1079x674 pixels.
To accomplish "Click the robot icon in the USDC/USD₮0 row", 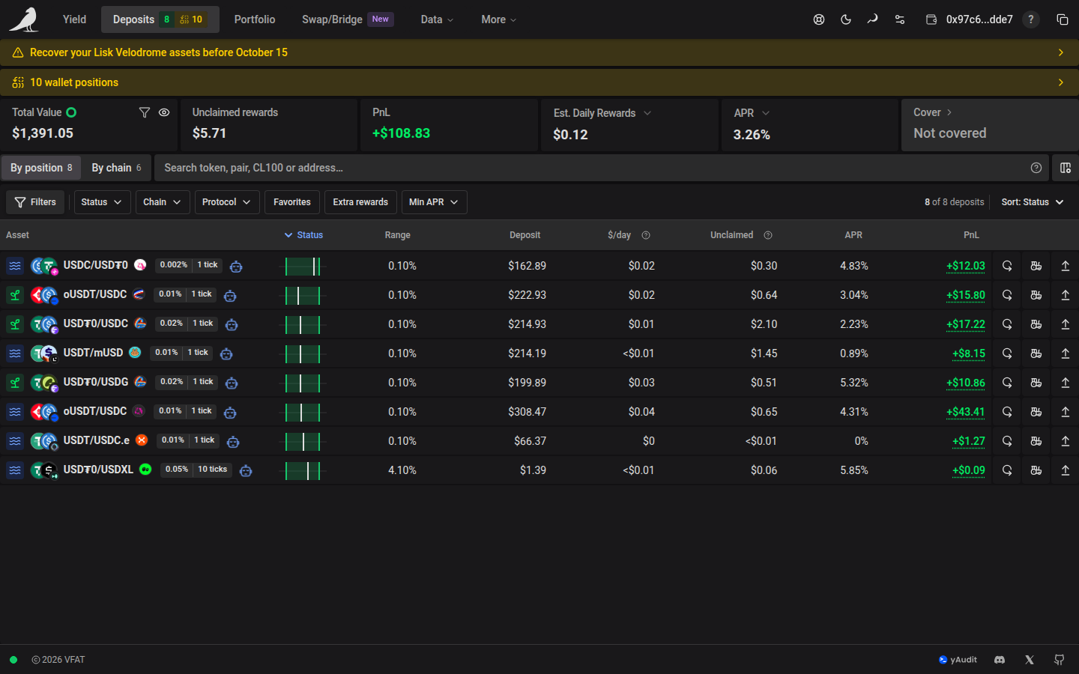I will click(x=236, y=266).
